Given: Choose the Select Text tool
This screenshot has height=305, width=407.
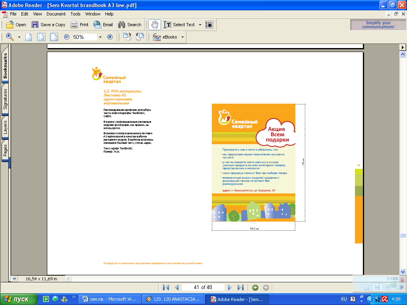Looking at the screenshot, I should click(x=179, y=25).
